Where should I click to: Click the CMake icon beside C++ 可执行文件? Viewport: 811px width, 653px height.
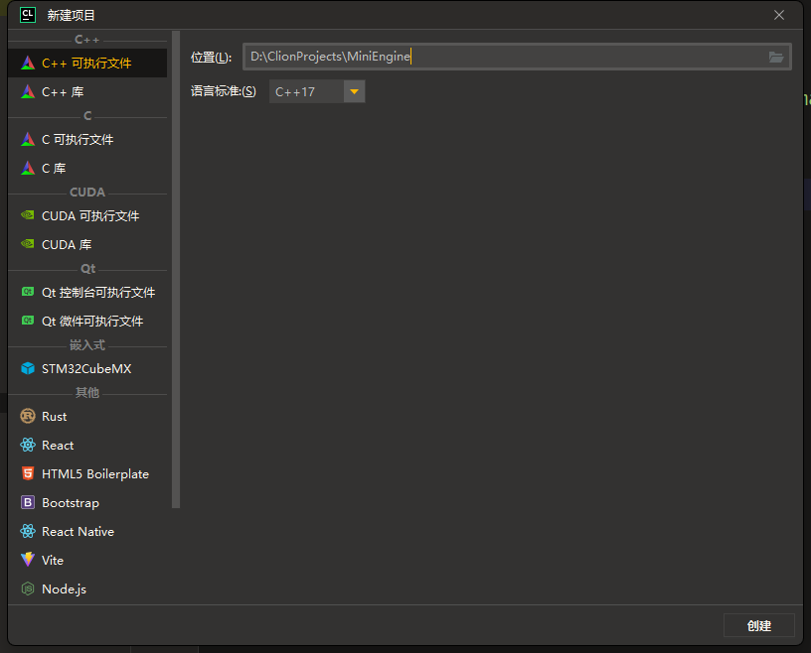coord(28,64)
